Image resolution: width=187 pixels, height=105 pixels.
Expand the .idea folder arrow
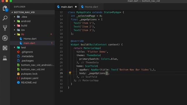tap(15, 17)
